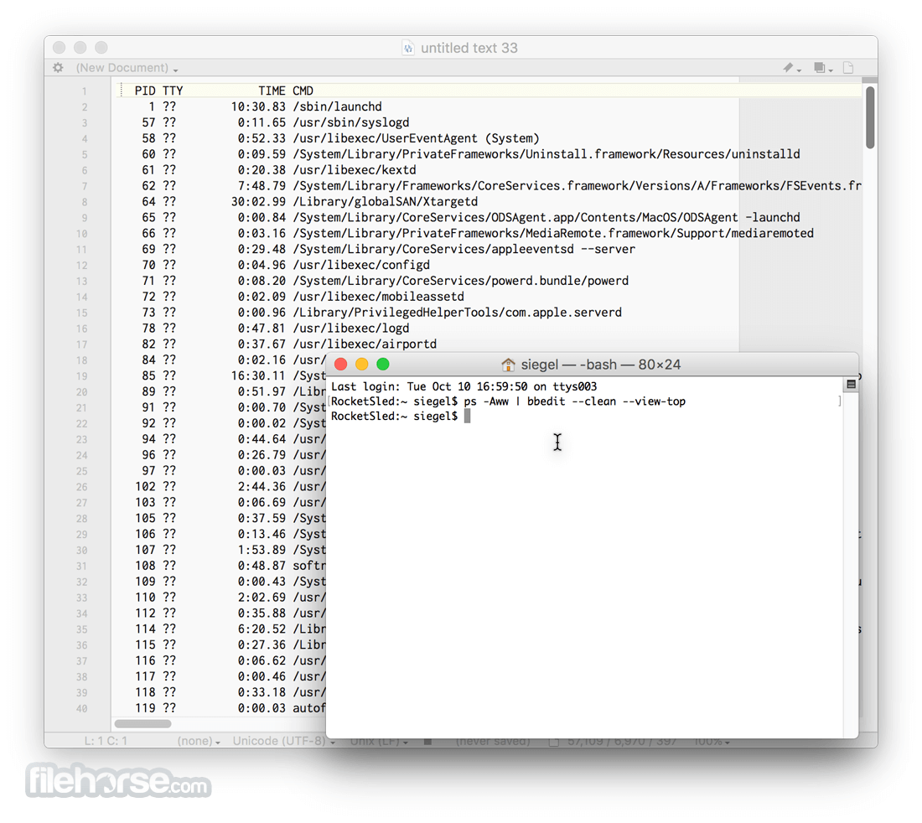Click the untitled text 33 window title
The height and width of the screenshot is (823, 922).
pos(469,48)
